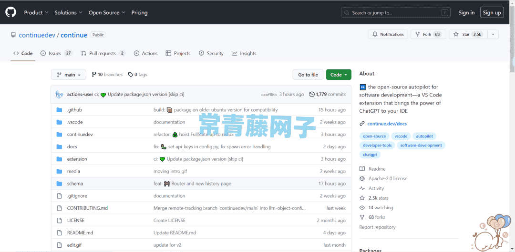View the 10 branches link

[x=107, y=75]
